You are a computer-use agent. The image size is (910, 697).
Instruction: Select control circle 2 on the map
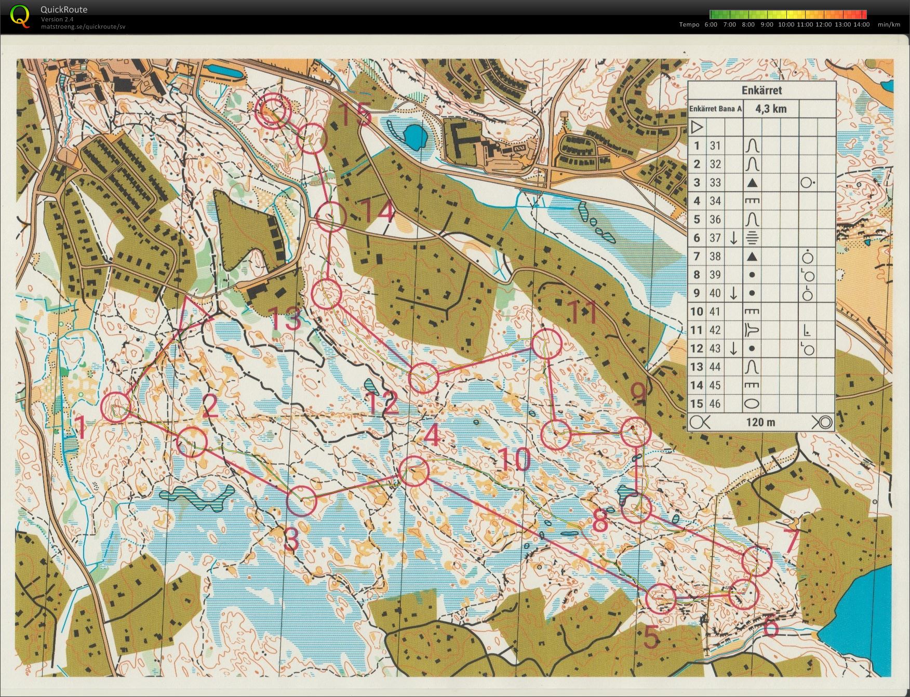[192, 442]
